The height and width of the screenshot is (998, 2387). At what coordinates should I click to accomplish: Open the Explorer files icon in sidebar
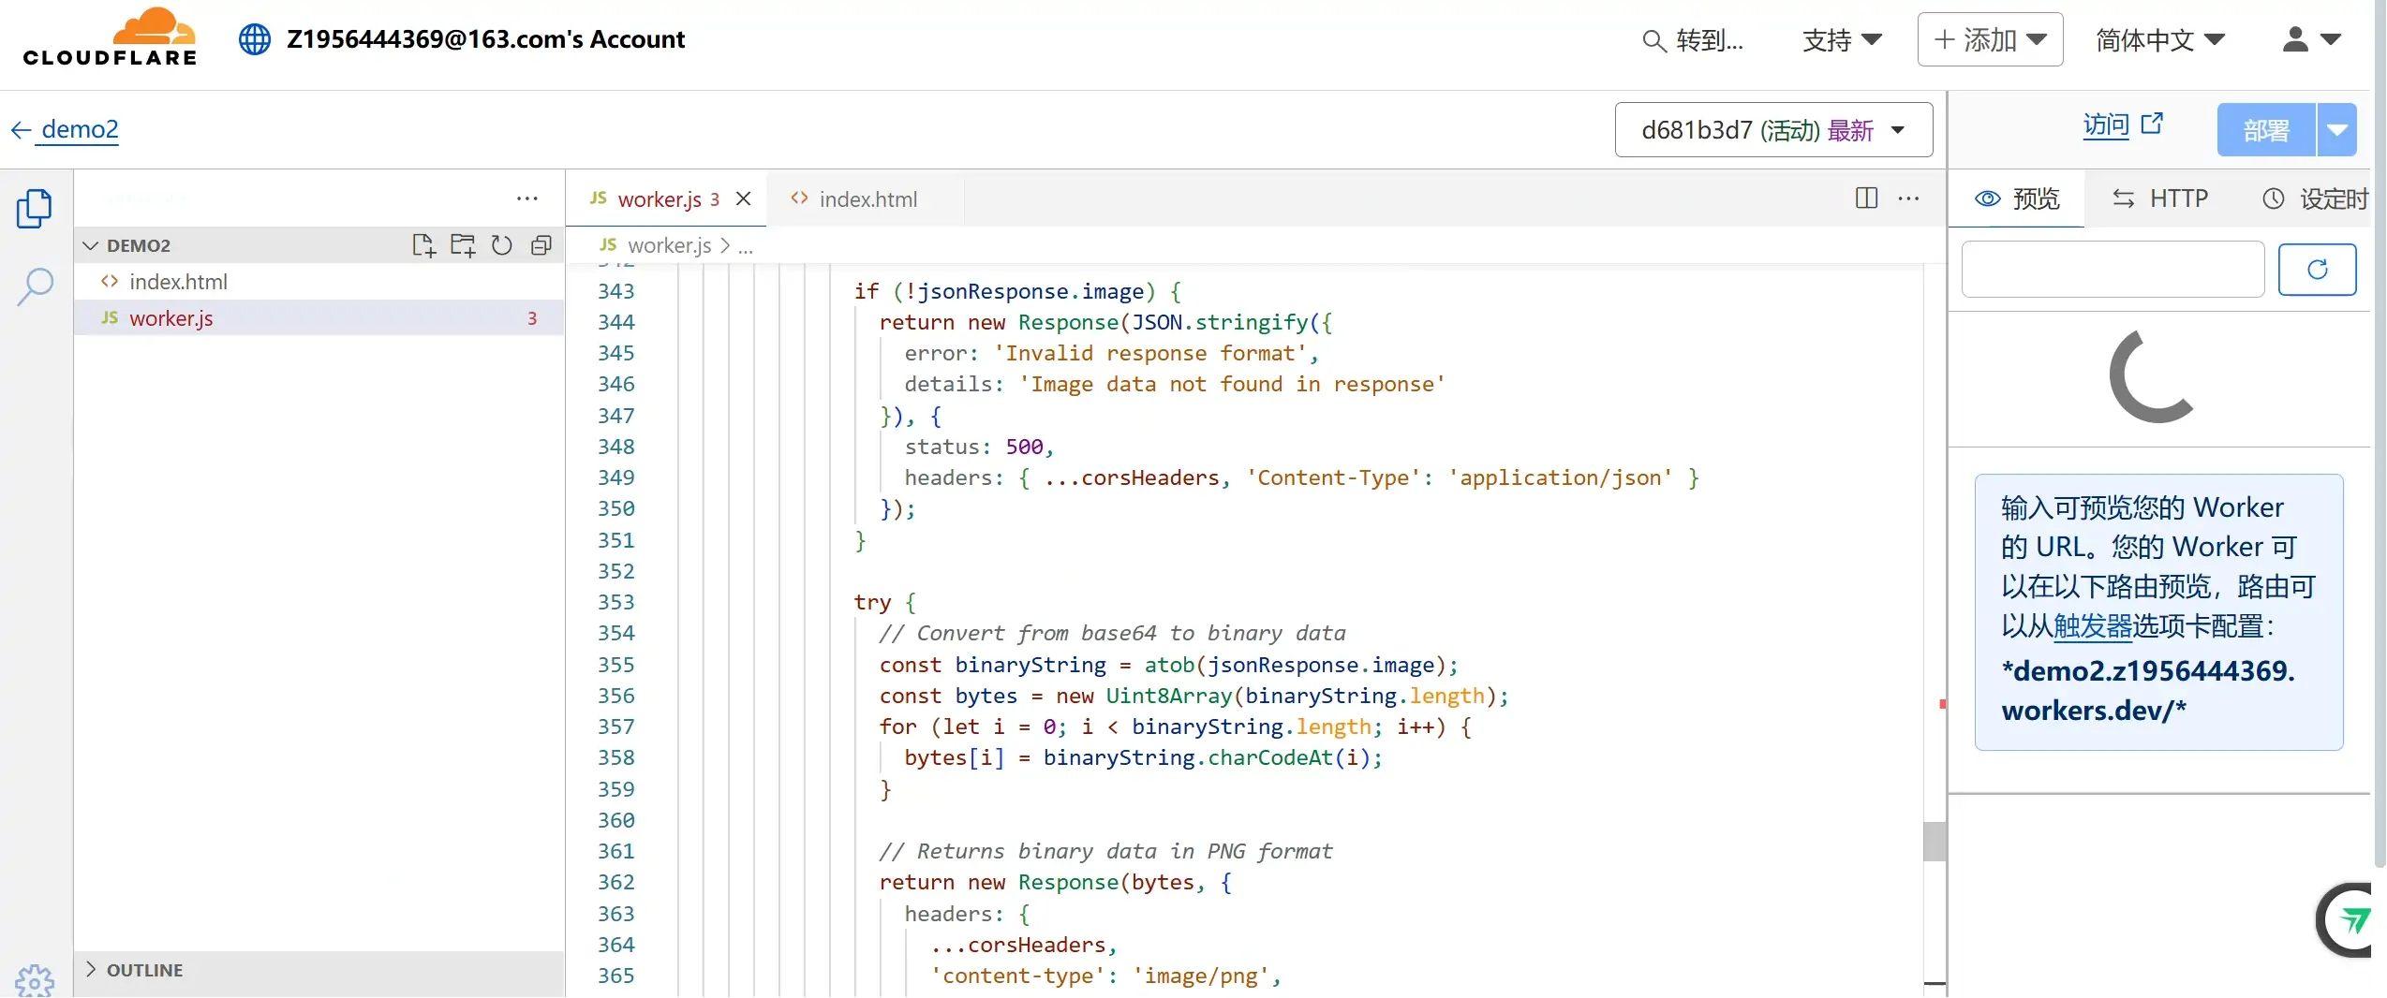point(35,209)
